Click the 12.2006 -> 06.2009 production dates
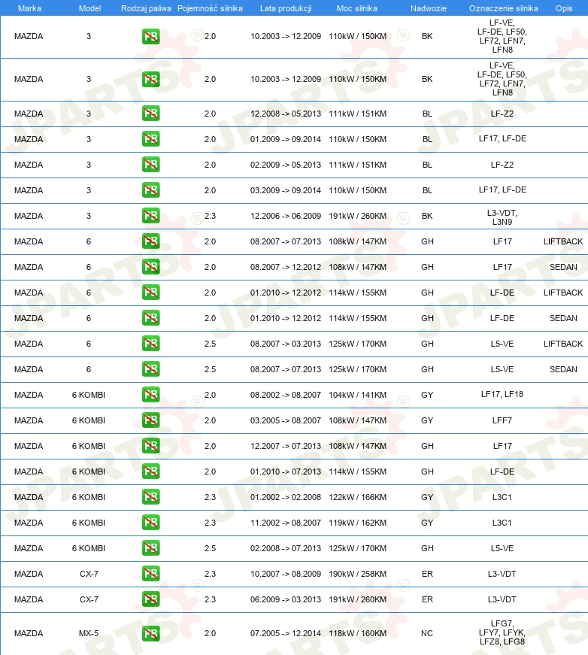Screen dimensions: 588x655 [x=286, y=216]
